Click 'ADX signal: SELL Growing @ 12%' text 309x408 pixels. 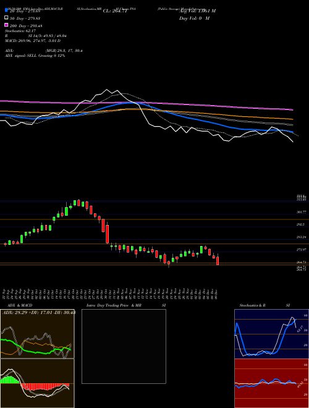[35, 56]
